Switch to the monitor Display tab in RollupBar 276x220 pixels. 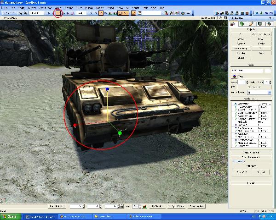pyautogui.click(x=260, y=24)
